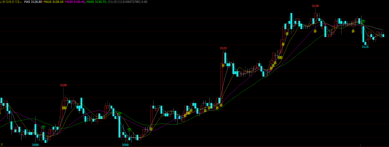Click the 指标微信 contact text
The height and width of the screenshot is (147, 389).
tap(127, 2)
